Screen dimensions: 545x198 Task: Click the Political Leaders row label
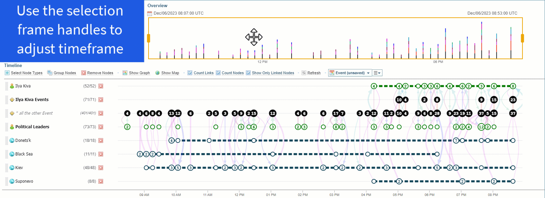click(x=32, y=127)
